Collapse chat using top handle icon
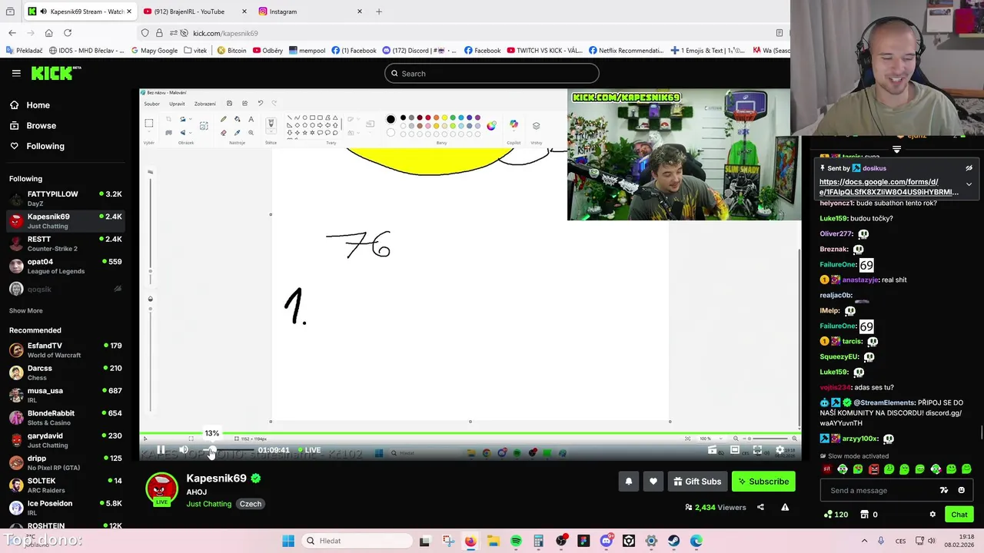Image resolution: width=984 pixels, height=553 pixels. point(896,149)
